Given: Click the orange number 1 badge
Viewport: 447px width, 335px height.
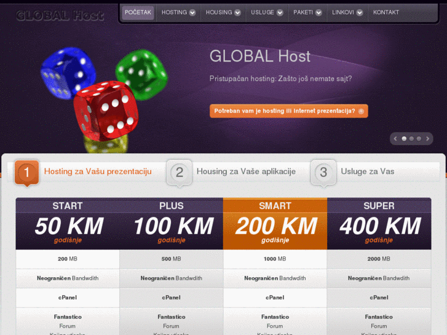Looking at the screenshot, I should pos(27,173).
